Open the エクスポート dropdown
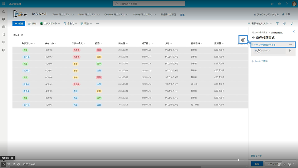This screenshot has width=298, height=168. coord(50,24)
